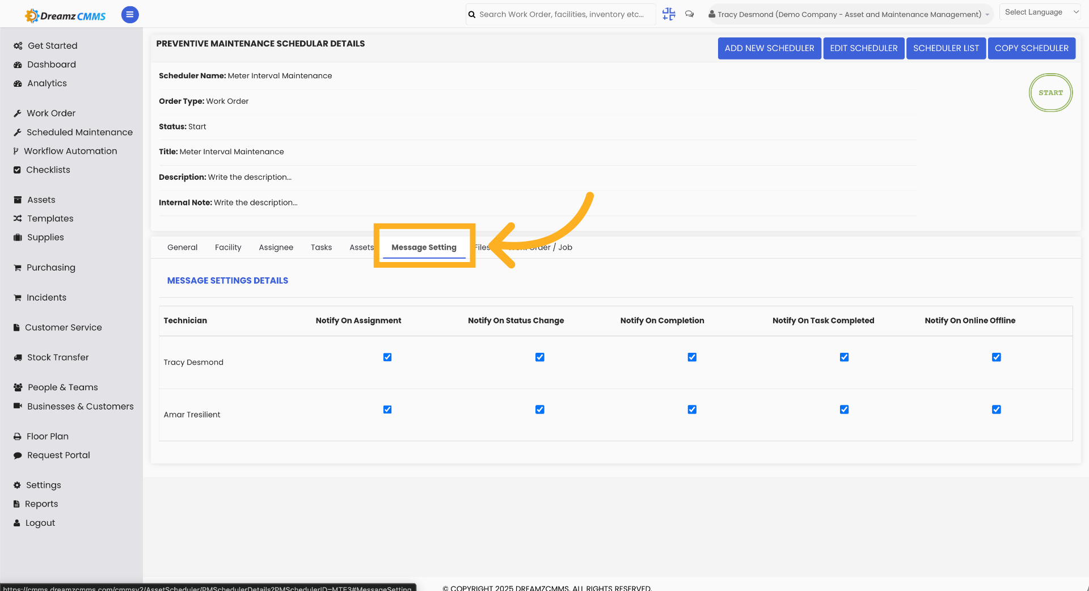Click the Assets sidebar icon
This screenshot has height=591, width=1089.
(x=18, y=200)
